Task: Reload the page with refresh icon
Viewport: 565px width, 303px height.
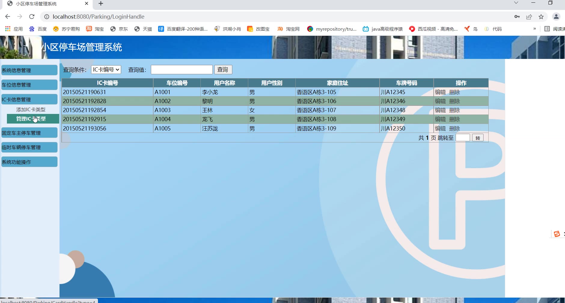Action: [x=32, y=17]
